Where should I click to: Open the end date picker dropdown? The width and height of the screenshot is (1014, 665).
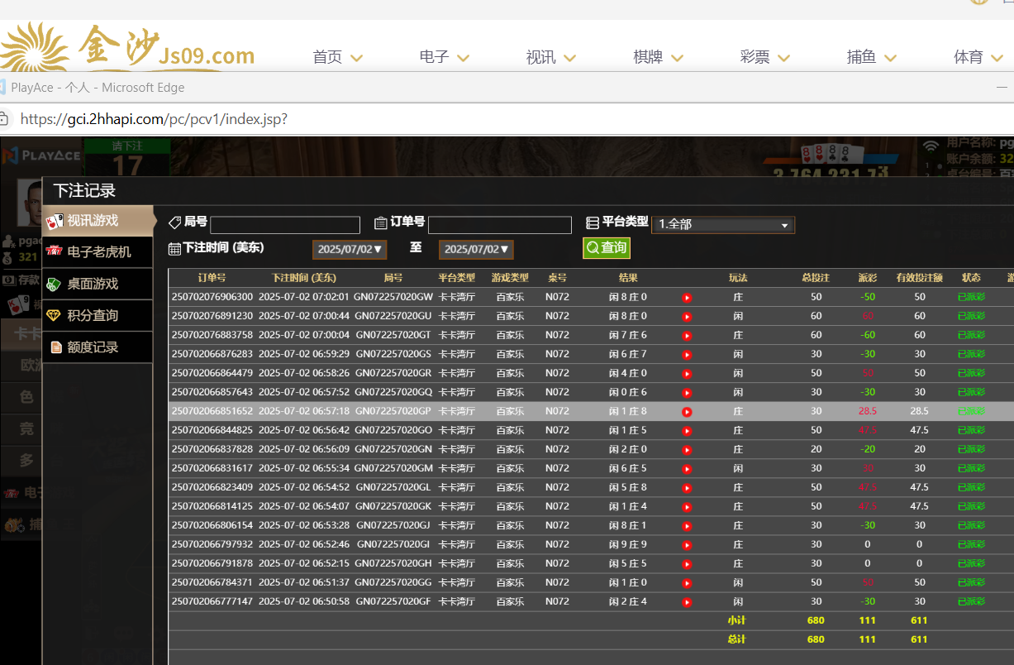click(x=476, y=249)
